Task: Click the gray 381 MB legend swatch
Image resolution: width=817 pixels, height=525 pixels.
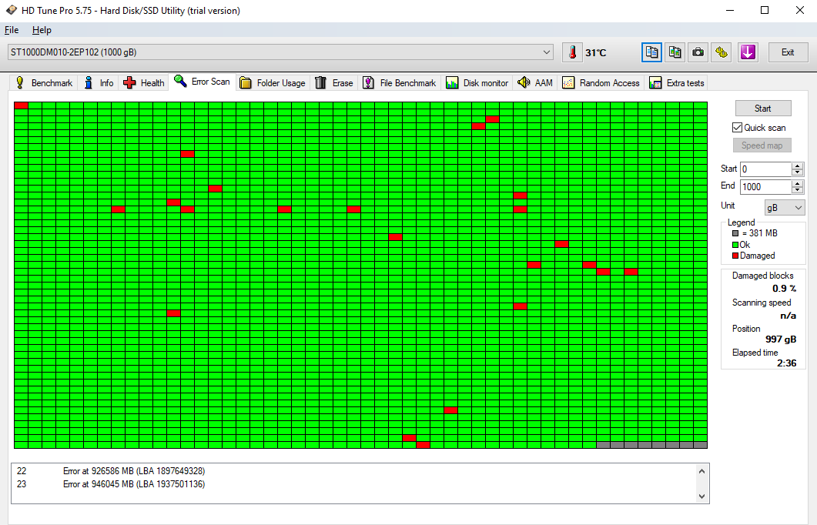Action: [x=735, y=233]
